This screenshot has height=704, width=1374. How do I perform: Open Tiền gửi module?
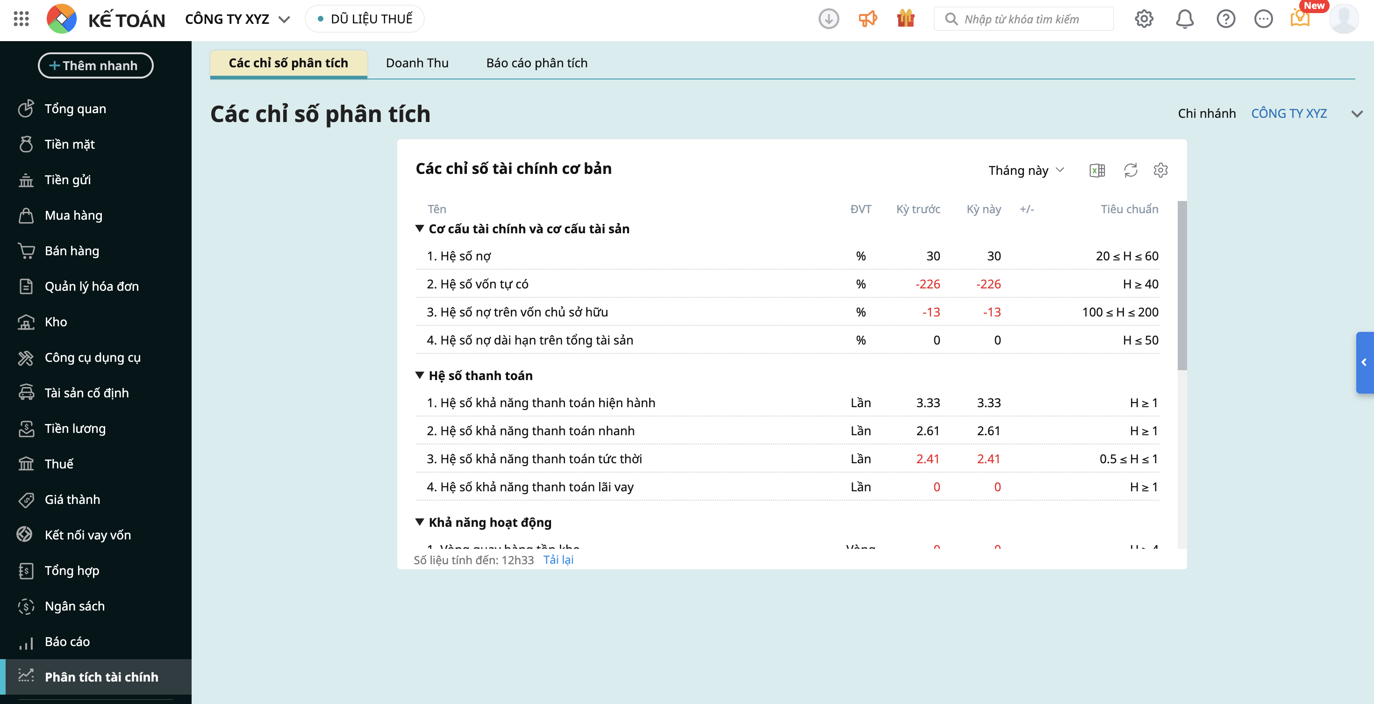tap(96, 180)
